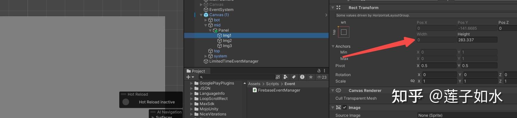The height and width of the screenshot is (118, 517).
Task: Open Canvas (1) prefab via right chevron
Action: 326,15
